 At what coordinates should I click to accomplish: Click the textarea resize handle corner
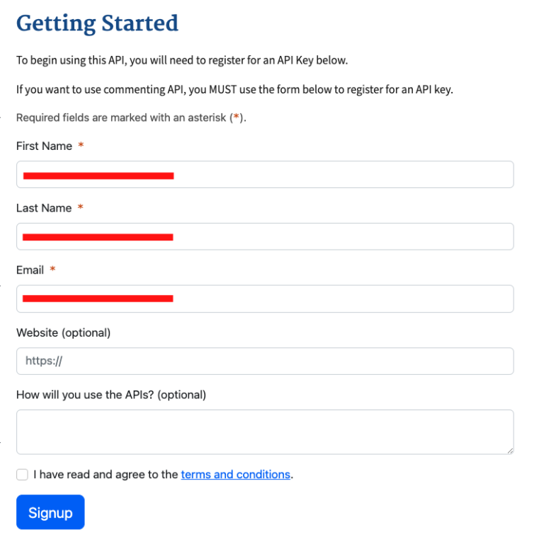pyautogui.click(x=509, y=450)
